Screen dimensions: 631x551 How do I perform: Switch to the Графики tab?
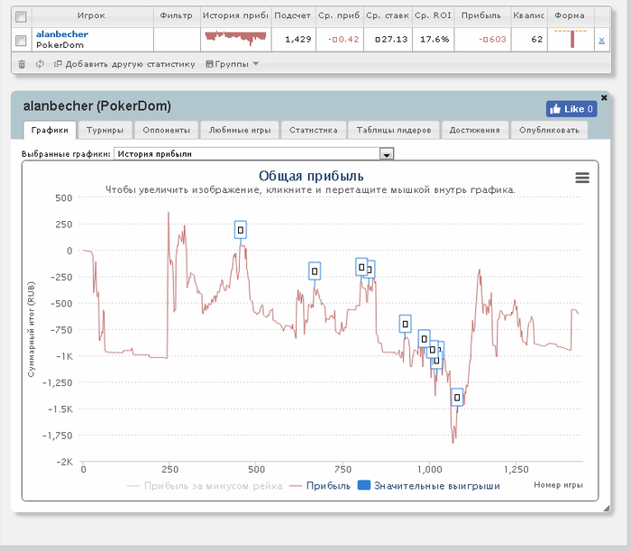pos(50,130)
